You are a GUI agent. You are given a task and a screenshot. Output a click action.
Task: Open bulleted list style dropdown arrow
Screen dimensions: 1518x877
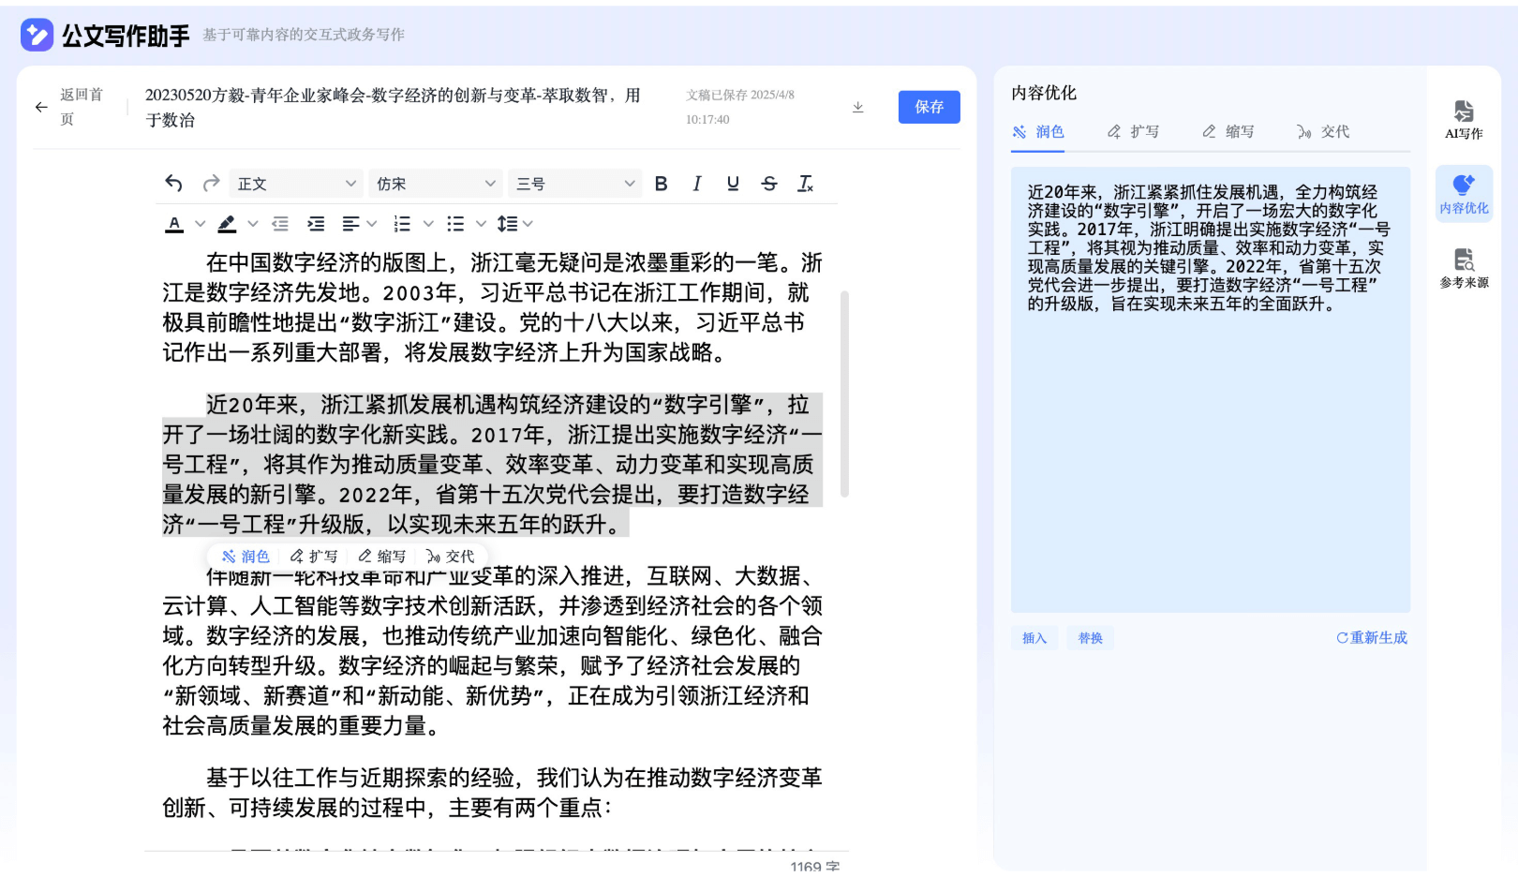coord(481,224)
